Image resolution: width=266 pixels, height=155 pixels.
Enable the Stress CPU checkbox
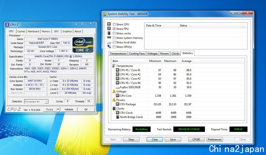pos(114,24)
